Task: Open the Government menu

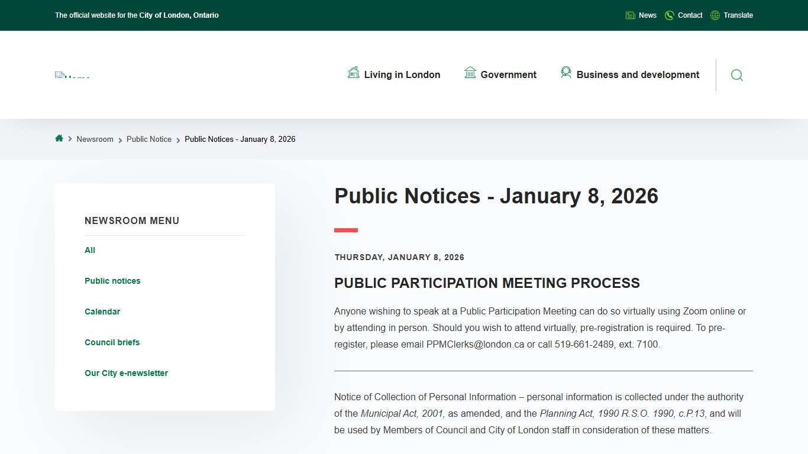Action: (508, 74)
